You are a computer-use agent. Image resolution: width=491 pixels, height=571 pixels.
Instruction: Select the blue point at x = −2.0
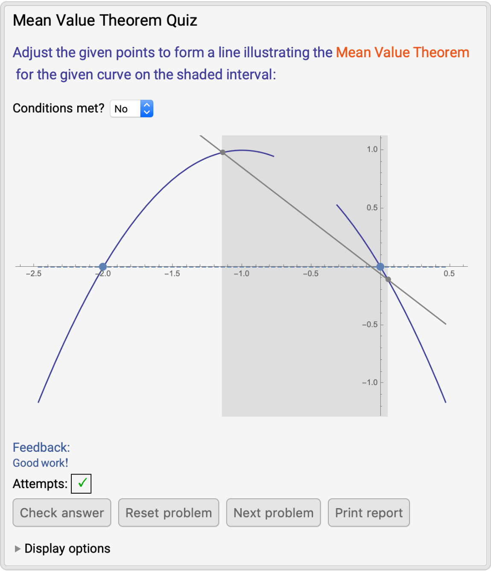(103, 267)
